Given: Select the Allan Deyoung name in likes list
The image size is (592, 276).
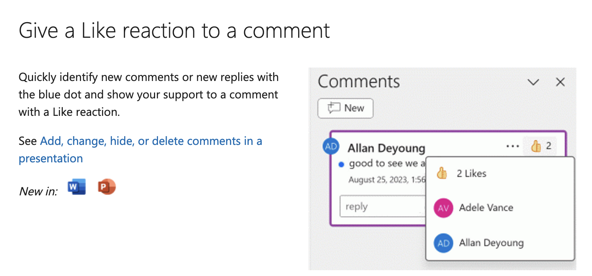Looking at the screenshot, I should tap(491, 243).
